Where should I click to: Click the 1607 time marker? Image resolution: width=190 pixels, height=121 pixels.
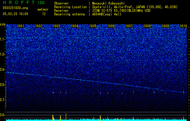point(129,26)
